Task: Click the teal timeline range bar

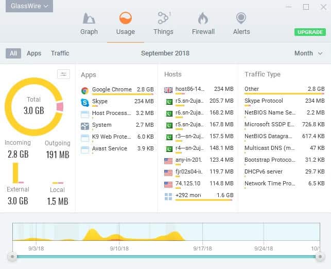Action: [x=166, y=257]
